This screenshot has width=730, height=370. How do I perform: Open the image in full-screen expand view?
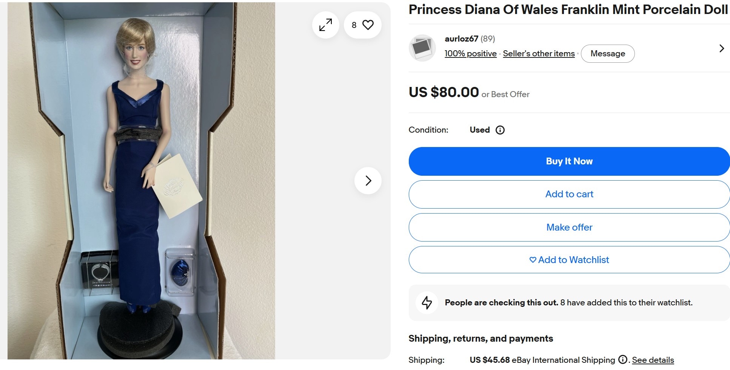(325, 25)
